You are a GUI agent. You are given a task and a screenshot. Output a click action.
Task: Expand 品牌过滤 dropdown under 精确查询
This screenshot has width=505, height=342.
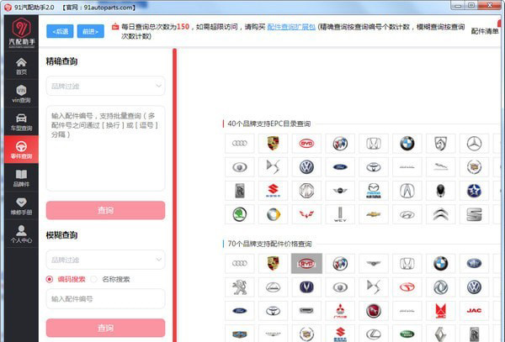[x=106, y=86]
